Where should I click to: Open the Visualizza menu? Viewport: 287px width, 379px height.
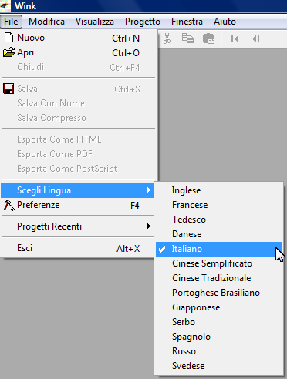[95, 22]
